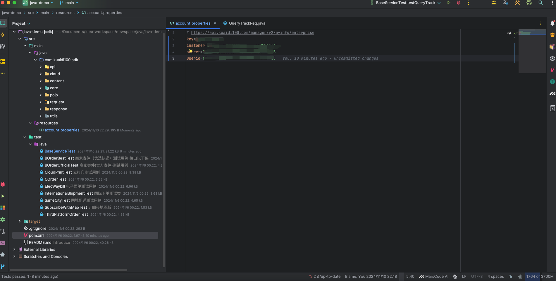Click MarsCode AI in status bar

click(434, 276)
